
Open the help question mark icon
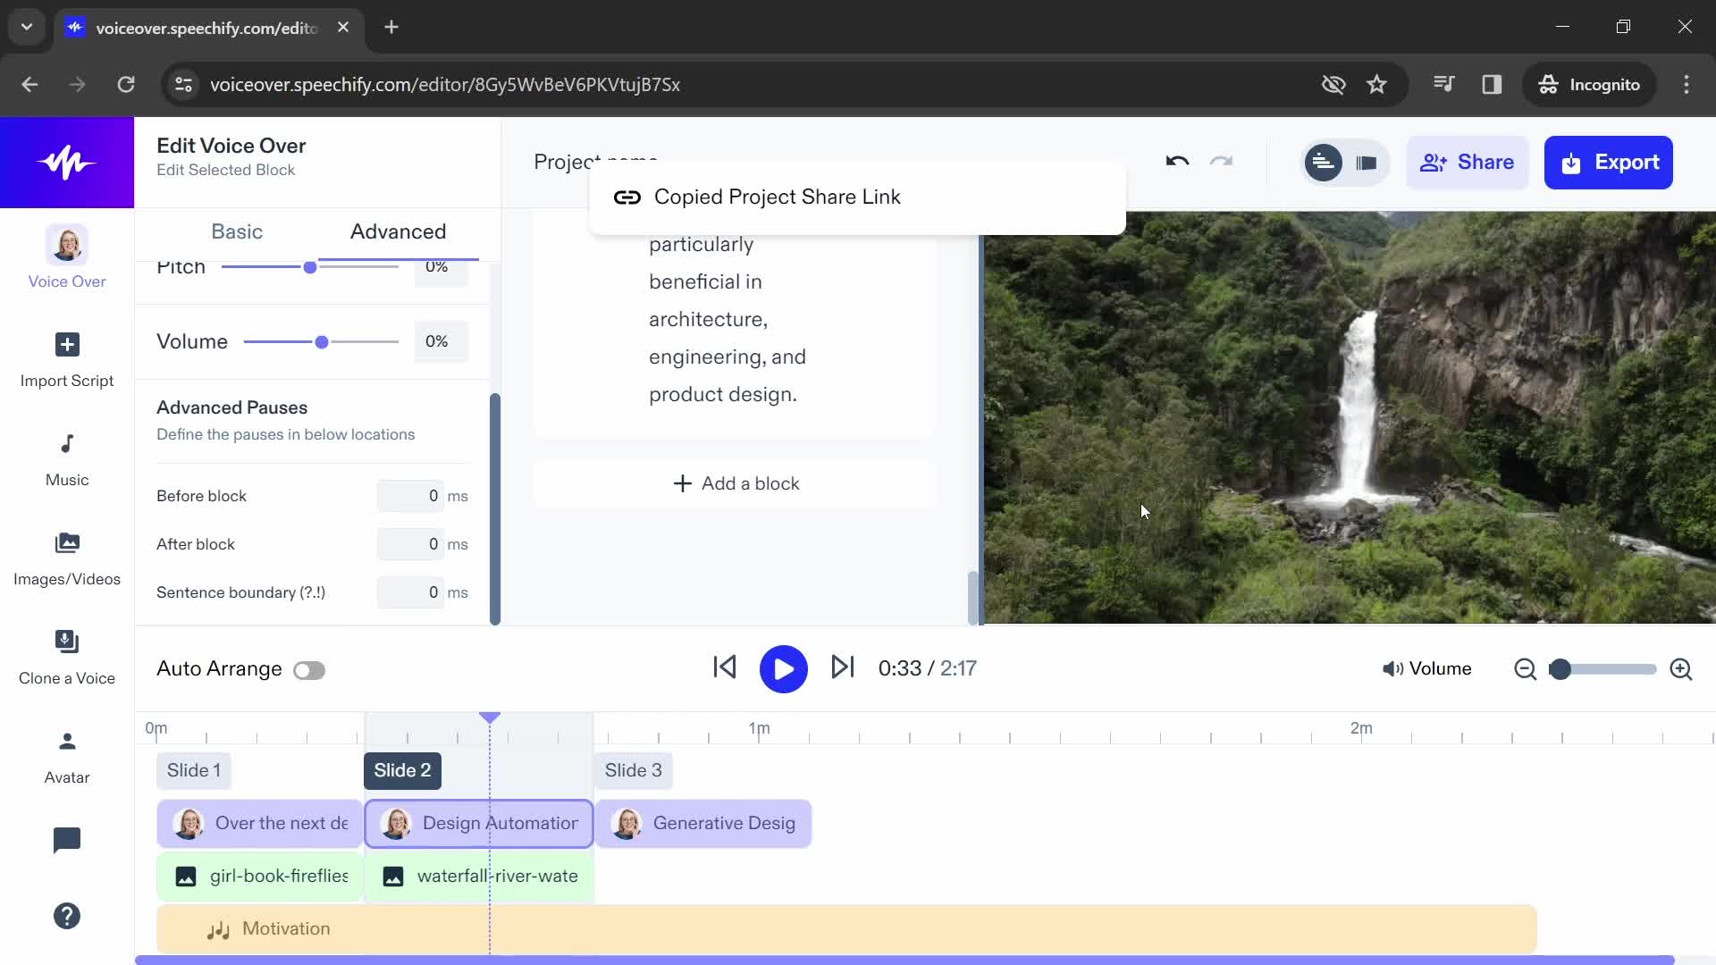pyautogui.click(x=67, y=916)
